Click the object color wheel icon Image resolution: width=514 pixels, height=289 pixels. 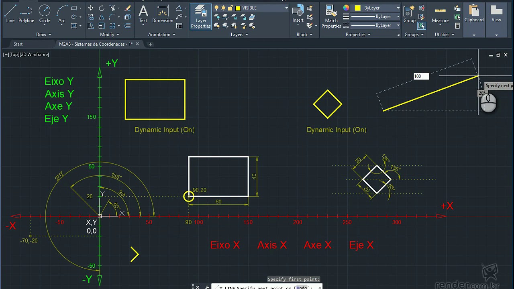[x=346, y=8]
